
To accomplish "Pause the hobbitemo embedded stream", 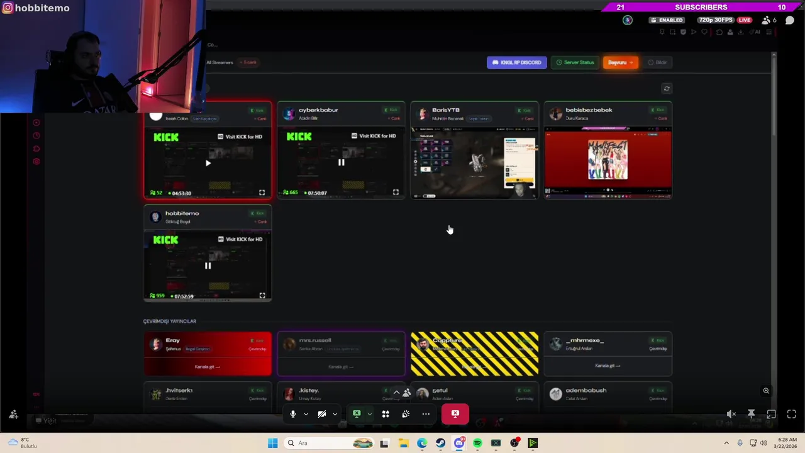I will point(208,266).
